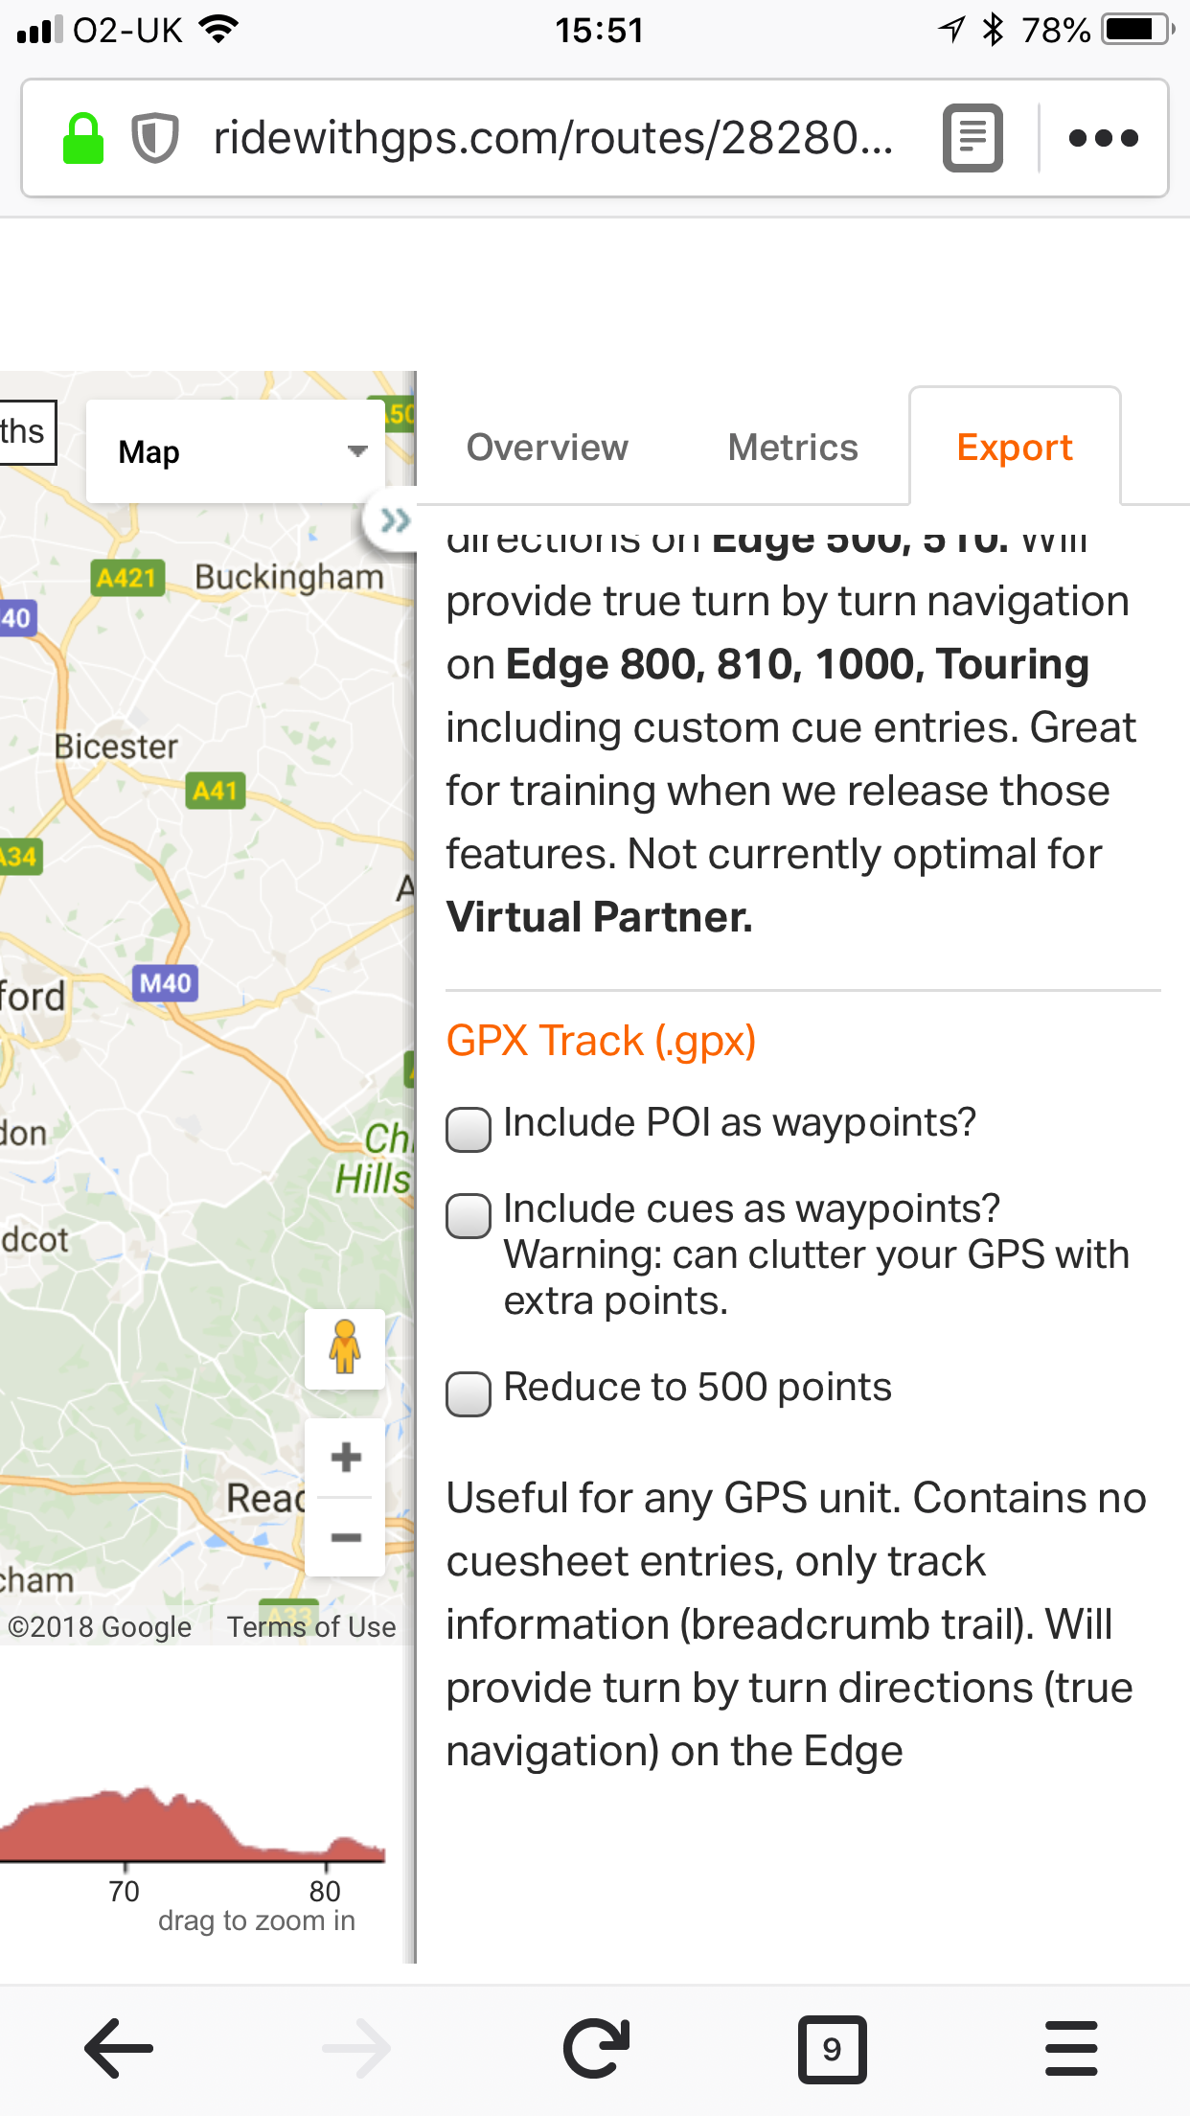Switch to the Metrics tab

(x=791, y=447)
